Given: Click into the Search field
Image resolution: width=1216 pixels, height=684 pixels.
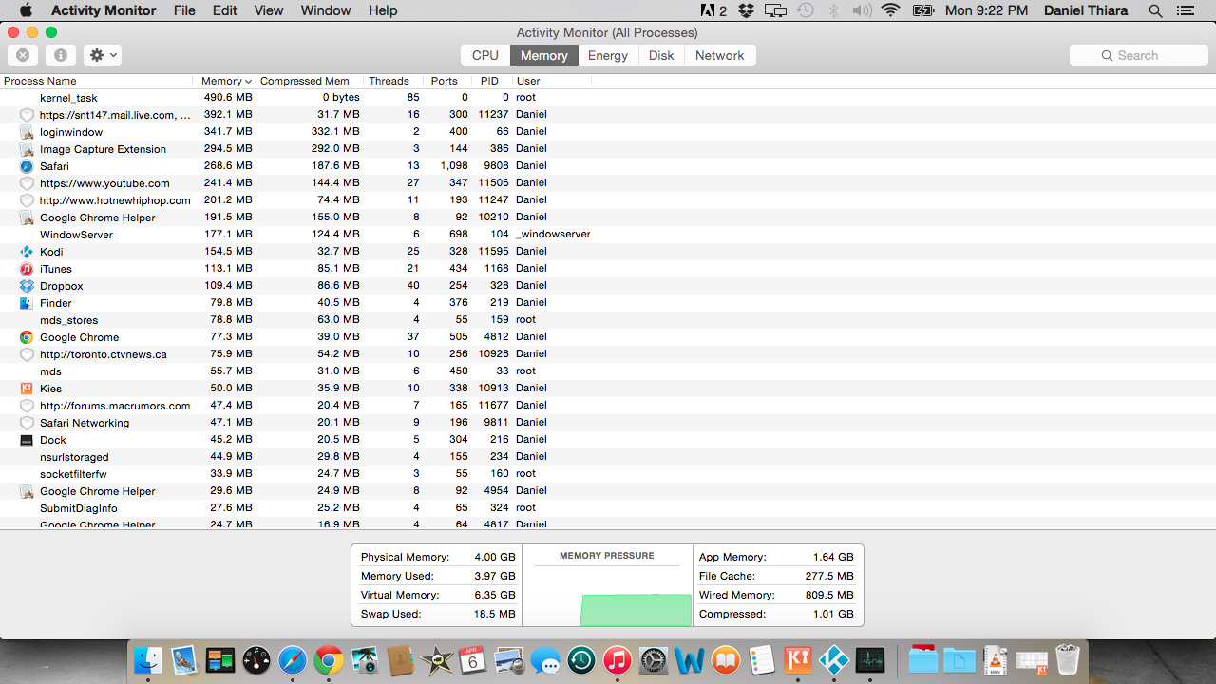Looking at the screenshot, I should (x=1138, y=55).
